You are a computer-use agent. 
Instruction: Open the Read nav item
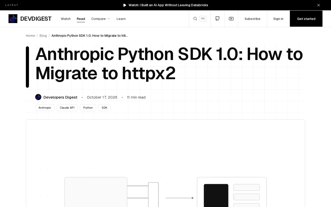(81, 19)
